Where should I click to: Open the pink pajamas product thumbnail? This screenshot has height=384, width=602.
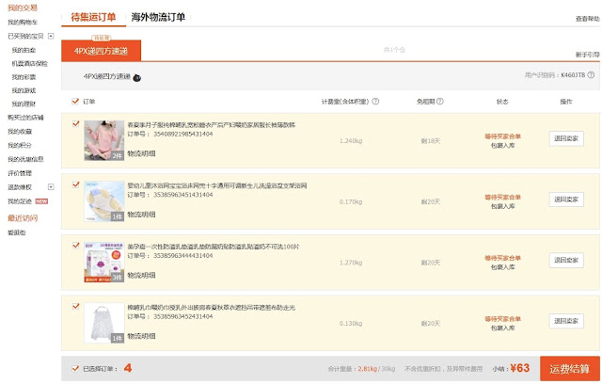pyautogui.click(x=104, y=140)
